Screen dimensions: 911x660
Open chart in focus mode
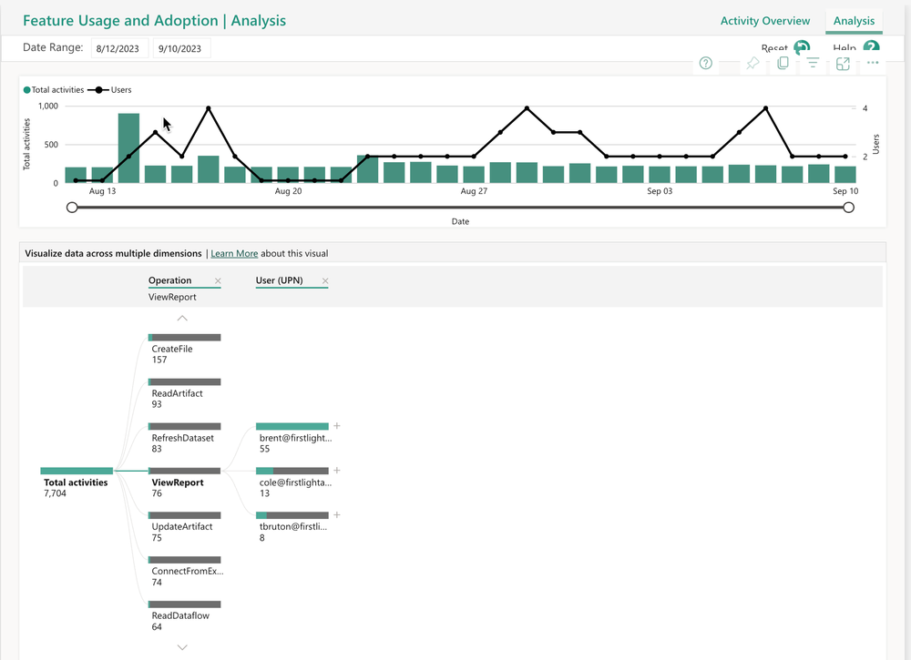(843, 63)
